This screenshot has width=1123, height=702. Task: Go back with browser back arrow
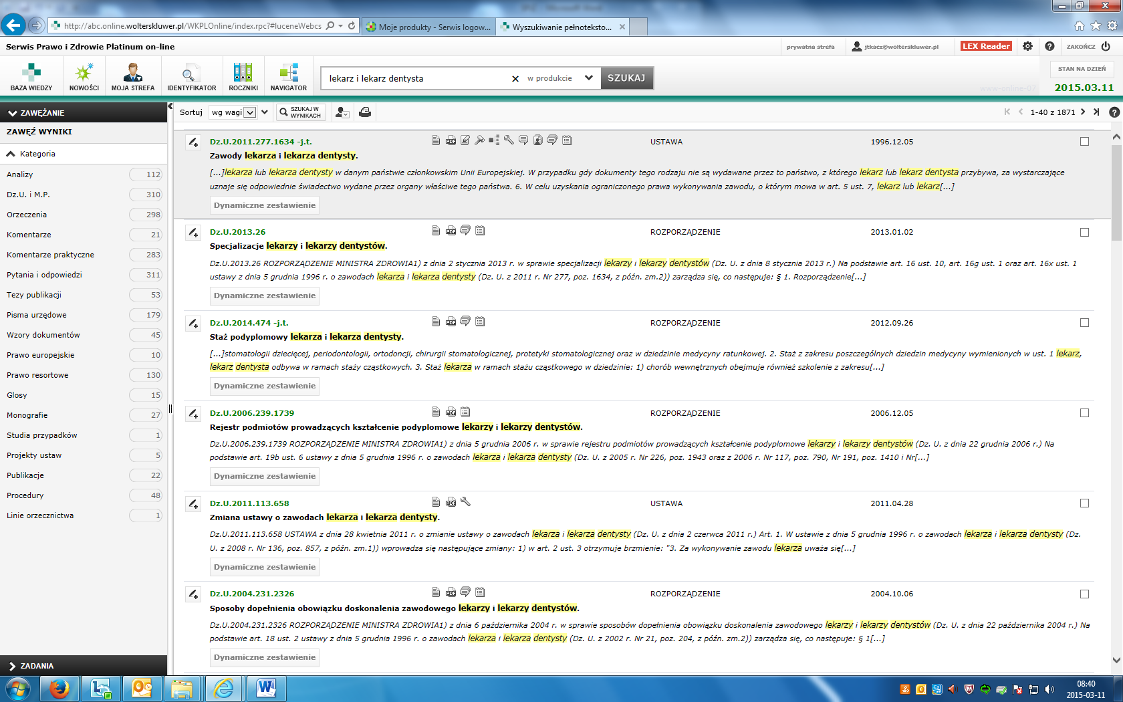(x=13, y=25)
